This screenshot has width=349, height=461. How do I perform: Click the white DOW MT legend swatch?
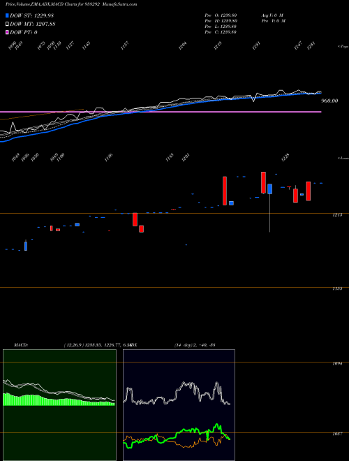click(7, 24)
